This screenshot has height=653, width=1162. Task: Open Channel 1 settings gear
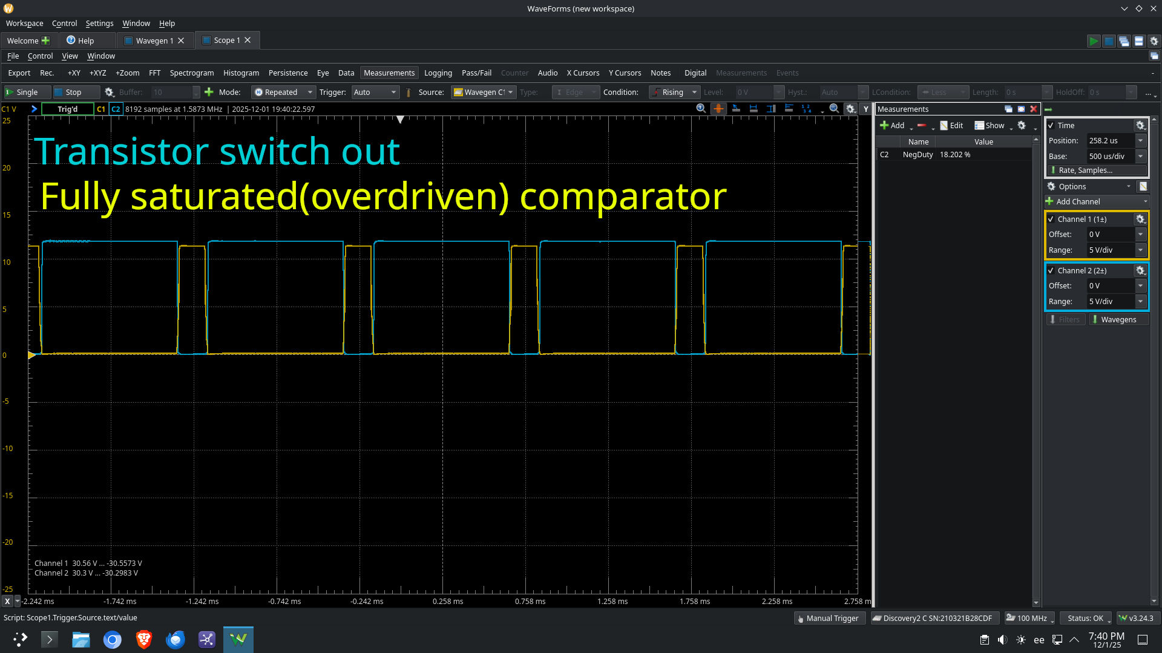point(1140,219)
